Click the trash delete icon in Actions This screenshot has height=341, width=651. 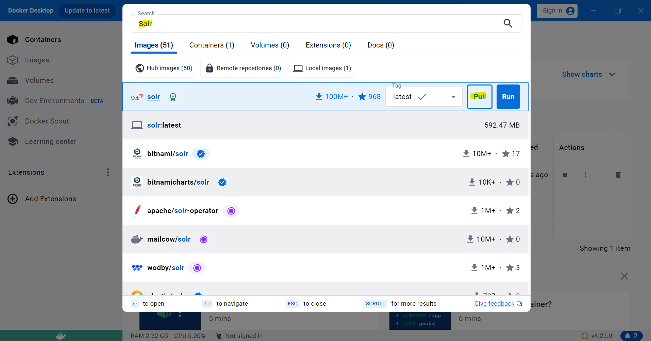(618, 175)
